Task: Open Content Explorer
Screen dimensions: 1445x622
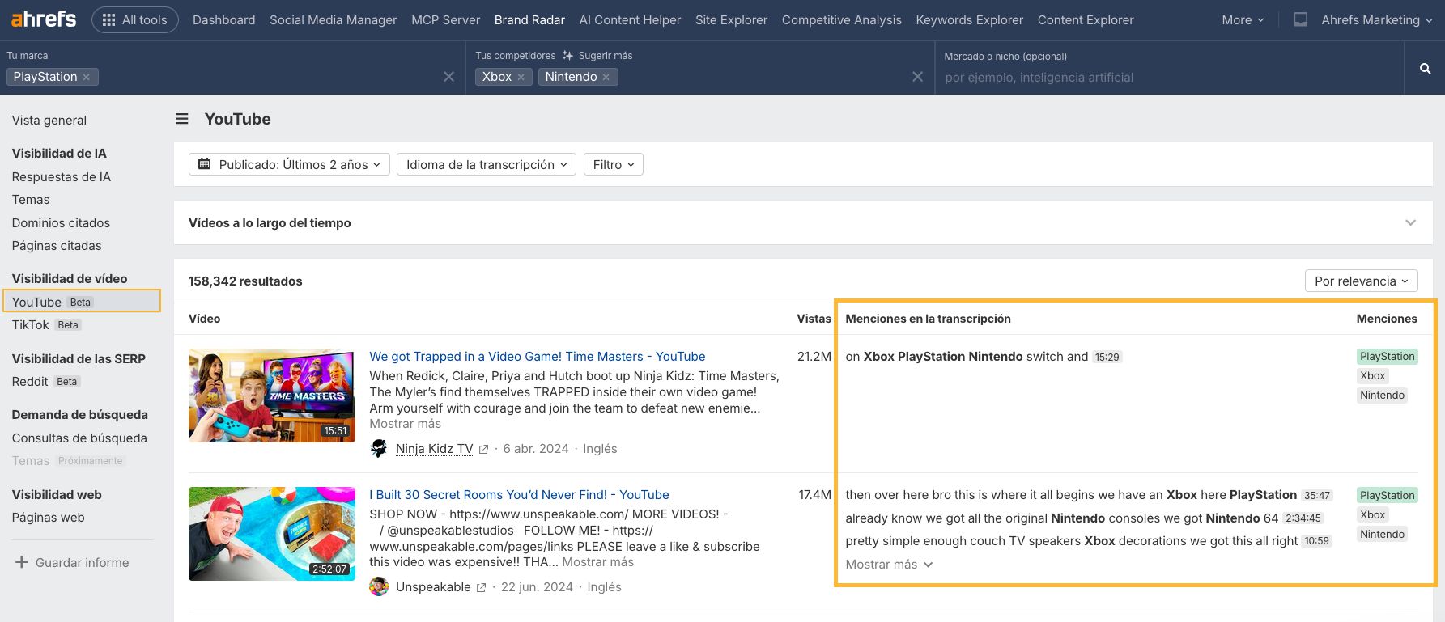Action: coord(1086,19)
